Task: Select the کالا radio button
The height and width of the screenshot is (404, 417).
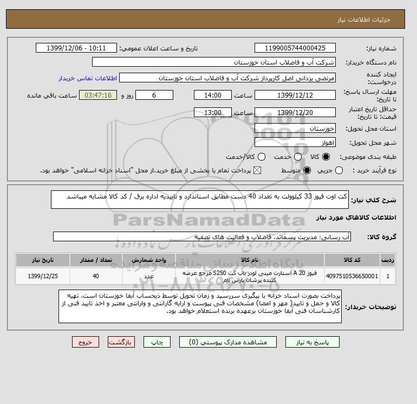Action: [x=326, y=157]
